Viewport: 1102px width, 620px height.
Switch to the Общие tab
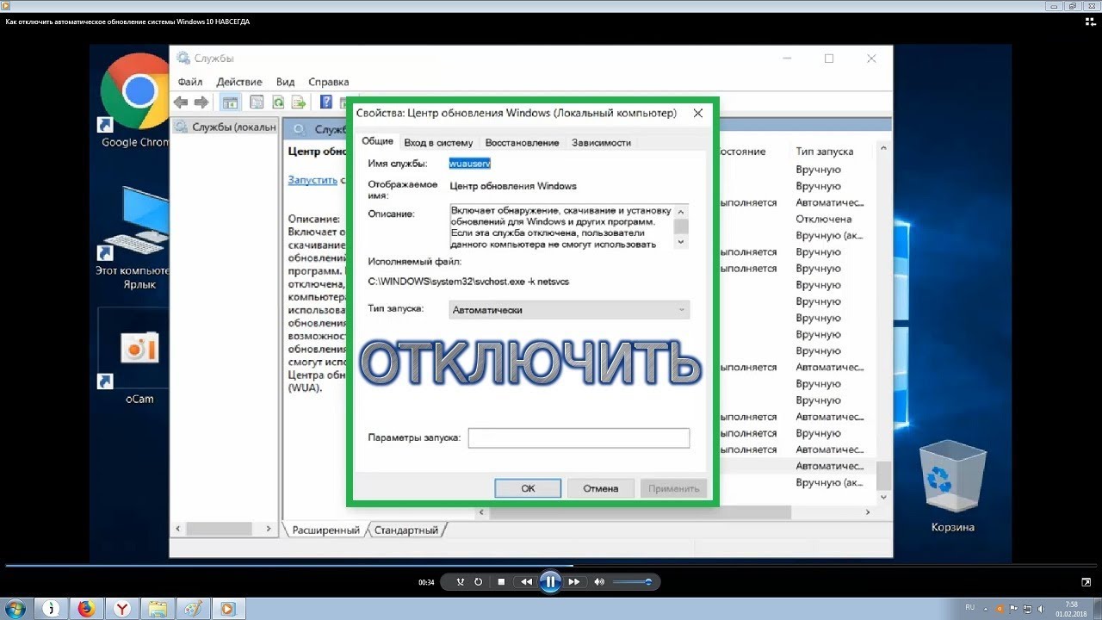pos(377,141)
